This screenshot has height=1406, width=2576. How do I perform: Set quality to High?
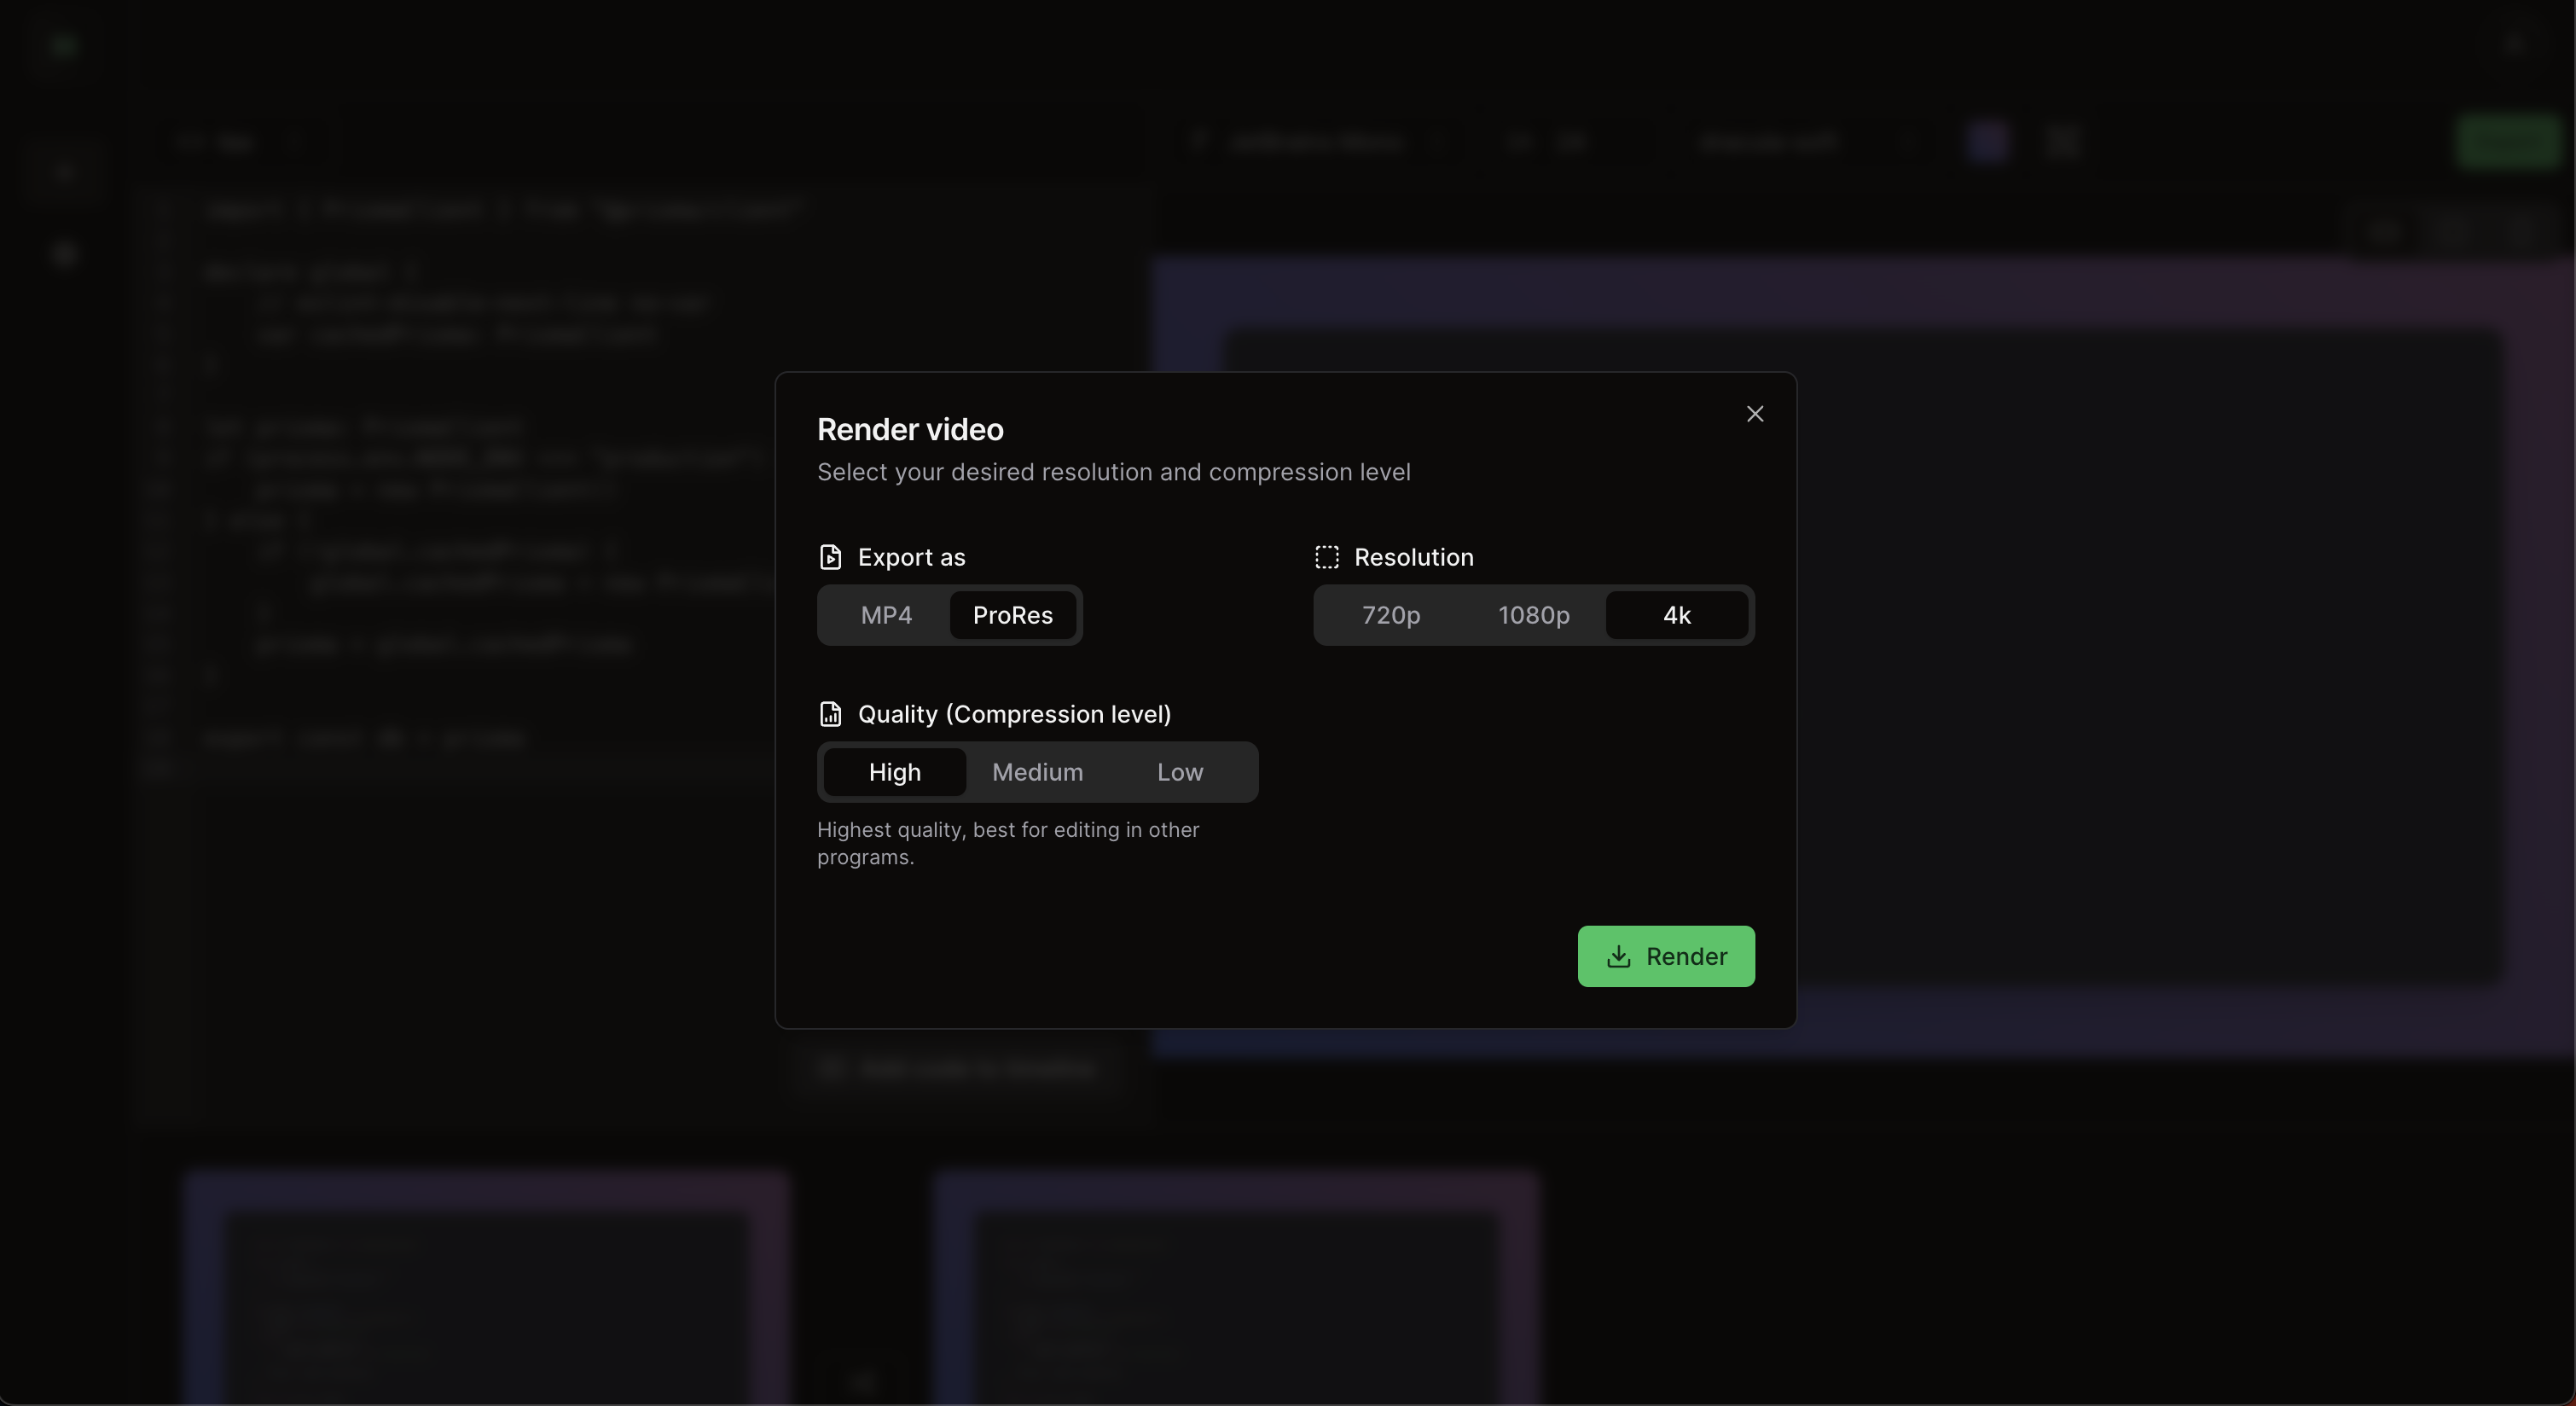tap(894, 772)
